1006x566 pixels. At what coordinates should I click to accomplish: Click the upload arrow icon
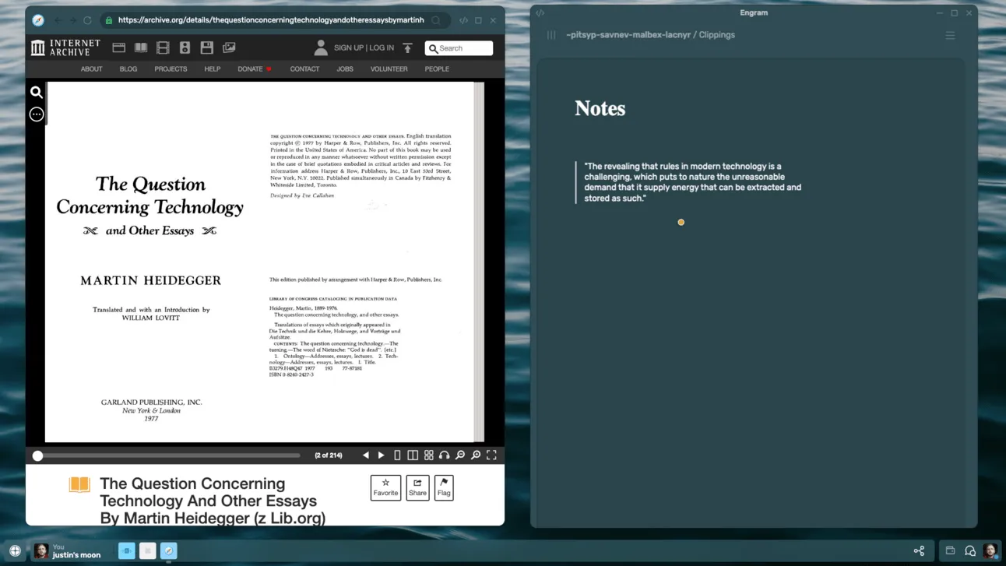click(407, 47)
